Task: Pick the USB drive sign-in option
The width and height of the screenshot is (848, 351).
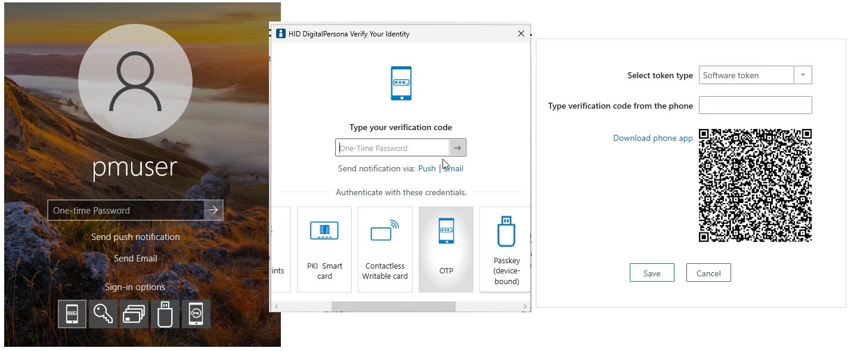Action: click(165, 314)
